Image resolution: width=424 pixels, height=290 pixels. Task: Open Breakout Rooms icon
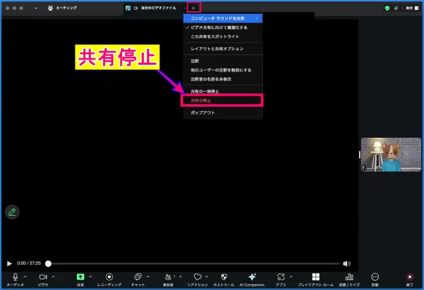click(x=315, y=276)
